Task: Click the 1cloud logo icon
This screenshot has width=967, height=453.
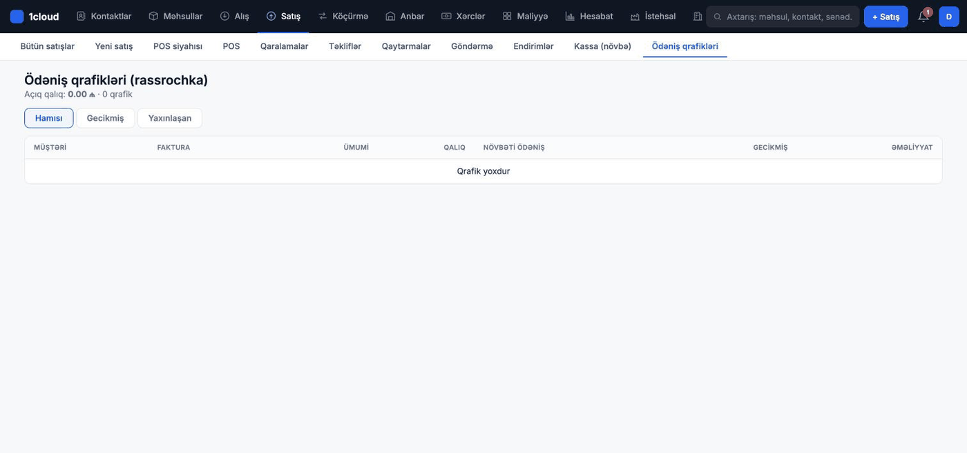Action: pyautogui.click(x=17, y=17)
